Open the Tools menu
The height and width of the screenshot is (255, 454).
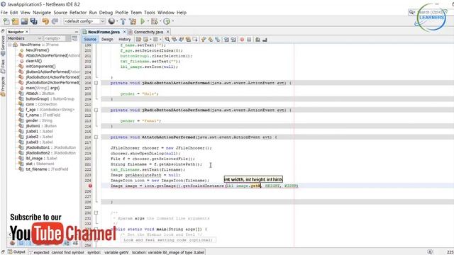(150, 13)
